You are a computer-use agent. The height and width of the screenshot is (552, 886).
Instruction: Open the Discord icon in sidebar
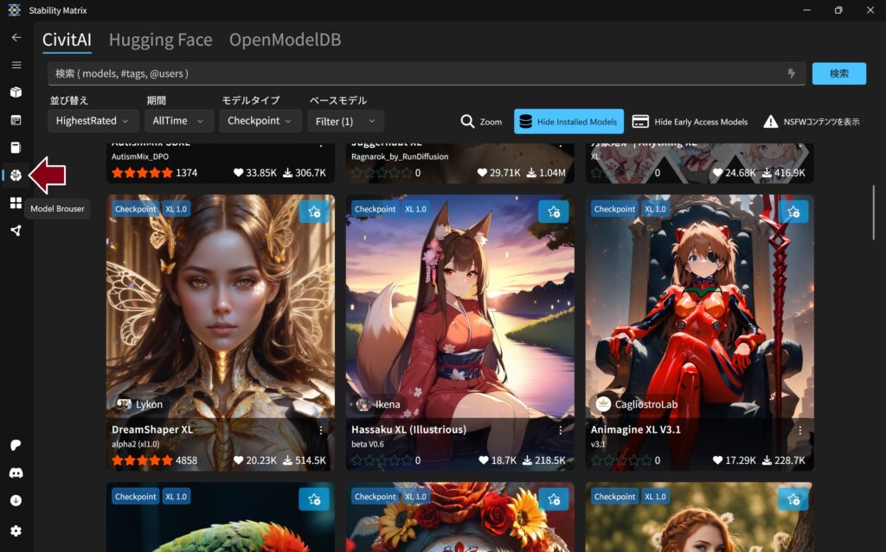(x=16, y=473)
